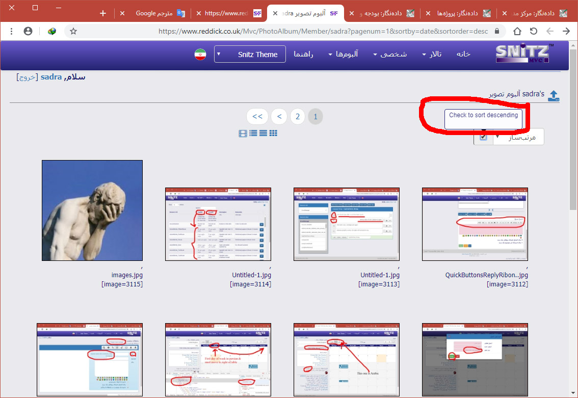Click the خروج logout link

pos(26,77)
